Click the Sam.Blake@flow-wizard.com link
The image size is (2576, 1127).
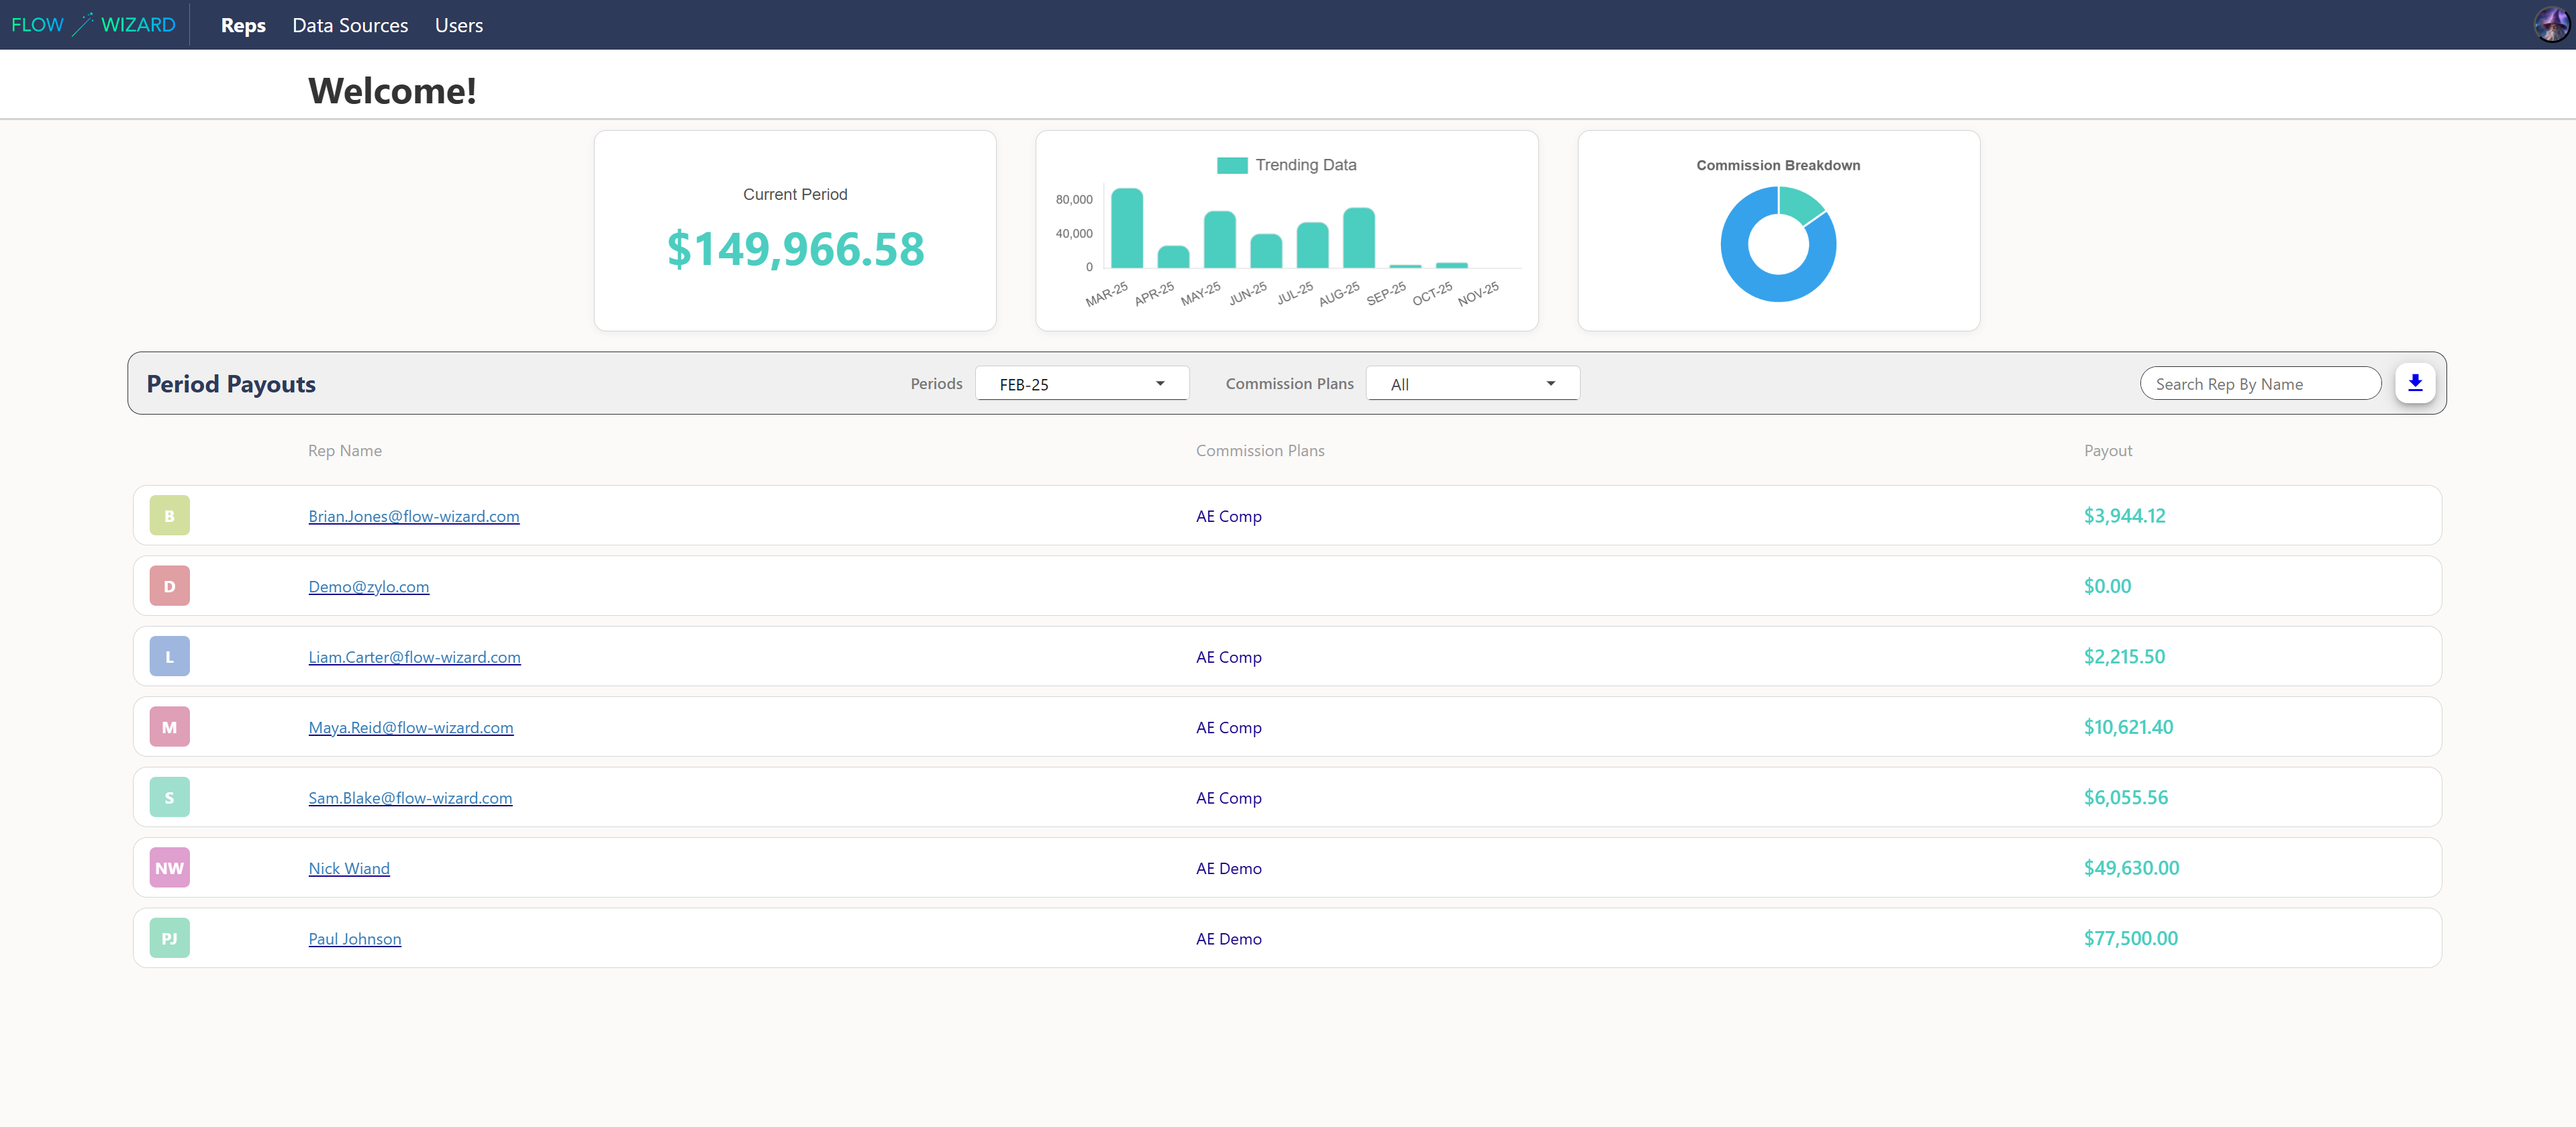click(410, 798)
